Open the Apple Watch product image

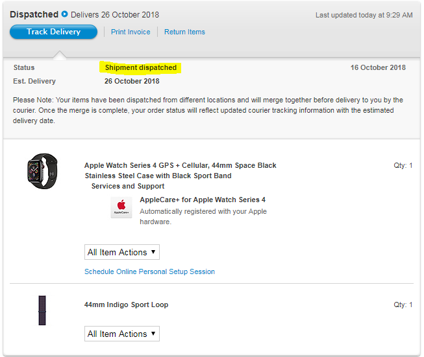(42, 171)
